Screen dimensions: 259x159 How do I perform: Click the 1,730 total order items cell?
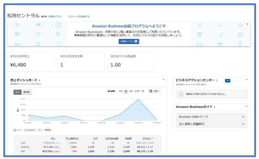pos(111,151)
